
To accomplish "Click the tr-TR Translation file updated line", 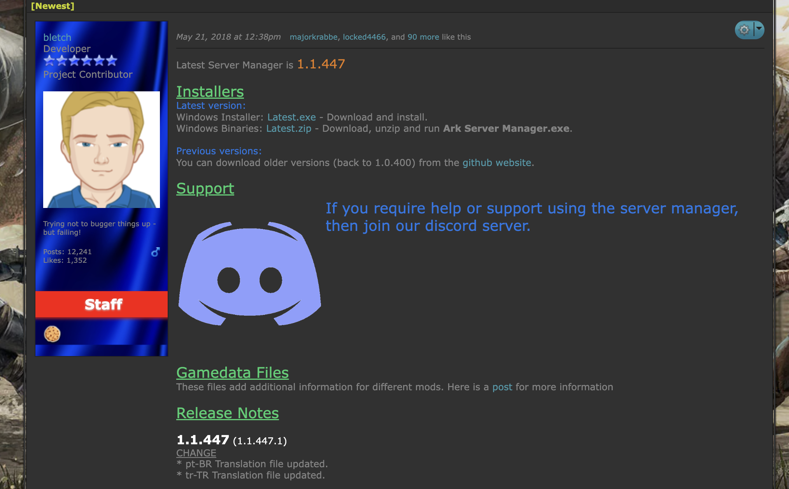I will click(x=251, y=475).
